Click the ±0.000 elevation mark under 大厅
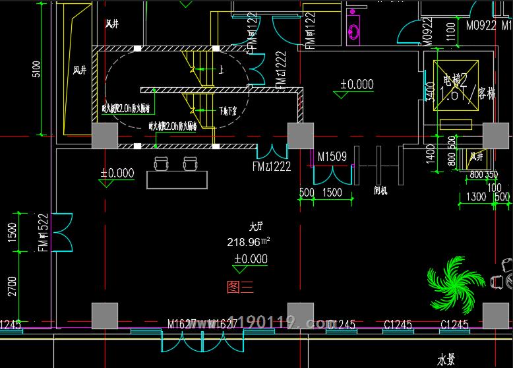 pos(250,259)
